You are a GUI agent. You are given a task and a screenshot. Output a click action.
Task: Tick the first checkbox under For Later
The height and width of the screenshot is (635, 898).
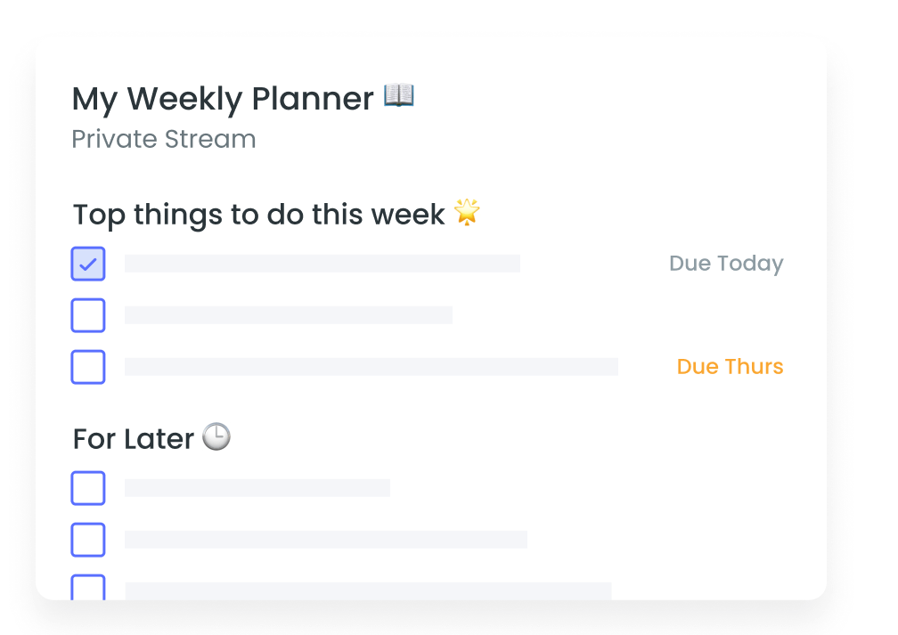pyautogui.click(x=88, y=488)
